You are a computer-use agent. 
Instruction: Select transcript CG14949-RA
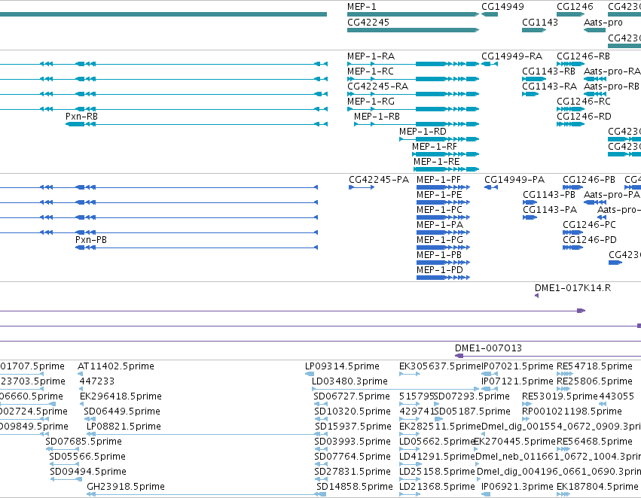pos(511,56)
